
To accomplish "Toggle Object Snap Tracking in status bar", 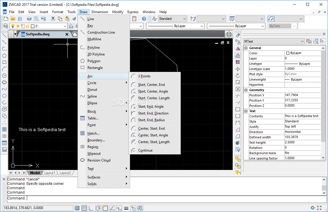I will 112,208.
